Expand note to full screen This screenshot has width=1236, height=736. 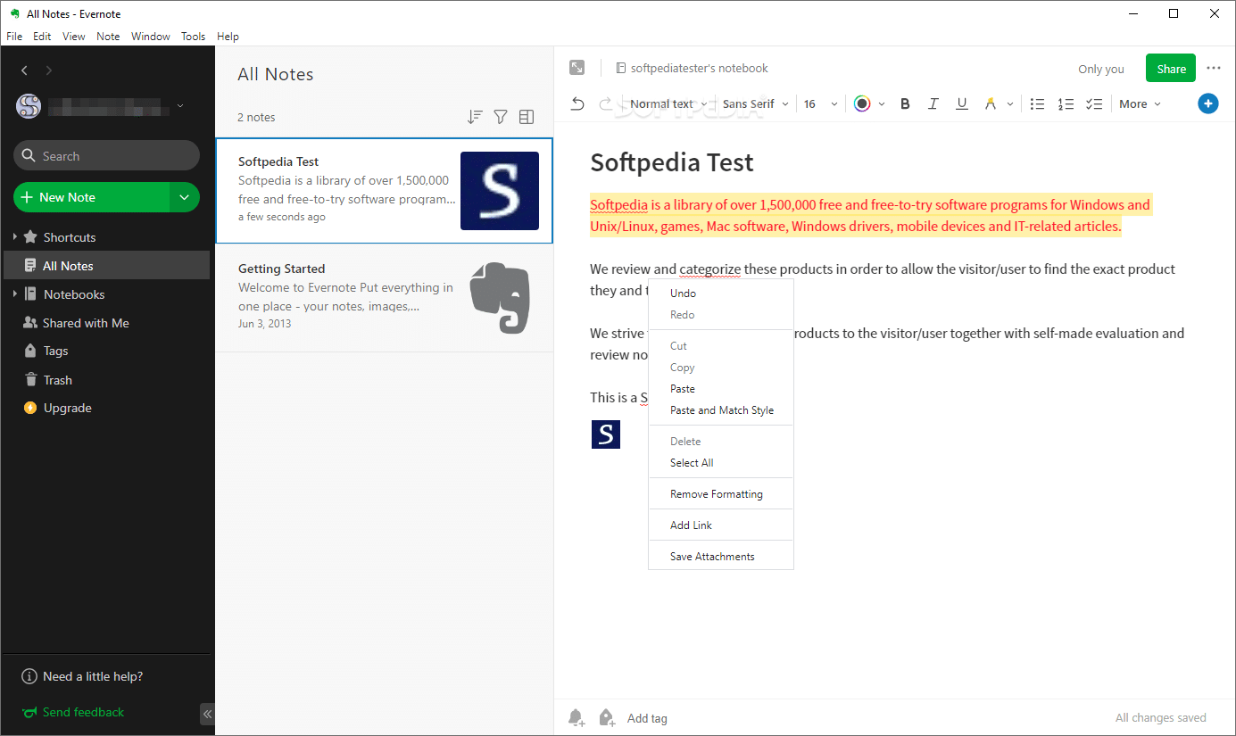pyautogui.click(x=577, y=68)
